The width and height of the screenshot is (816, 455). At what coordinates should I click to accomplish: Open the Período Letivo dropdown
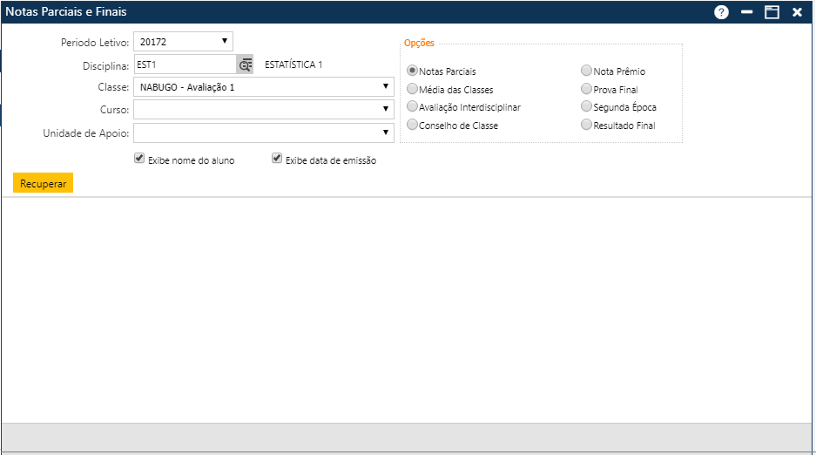coord(184,41)
